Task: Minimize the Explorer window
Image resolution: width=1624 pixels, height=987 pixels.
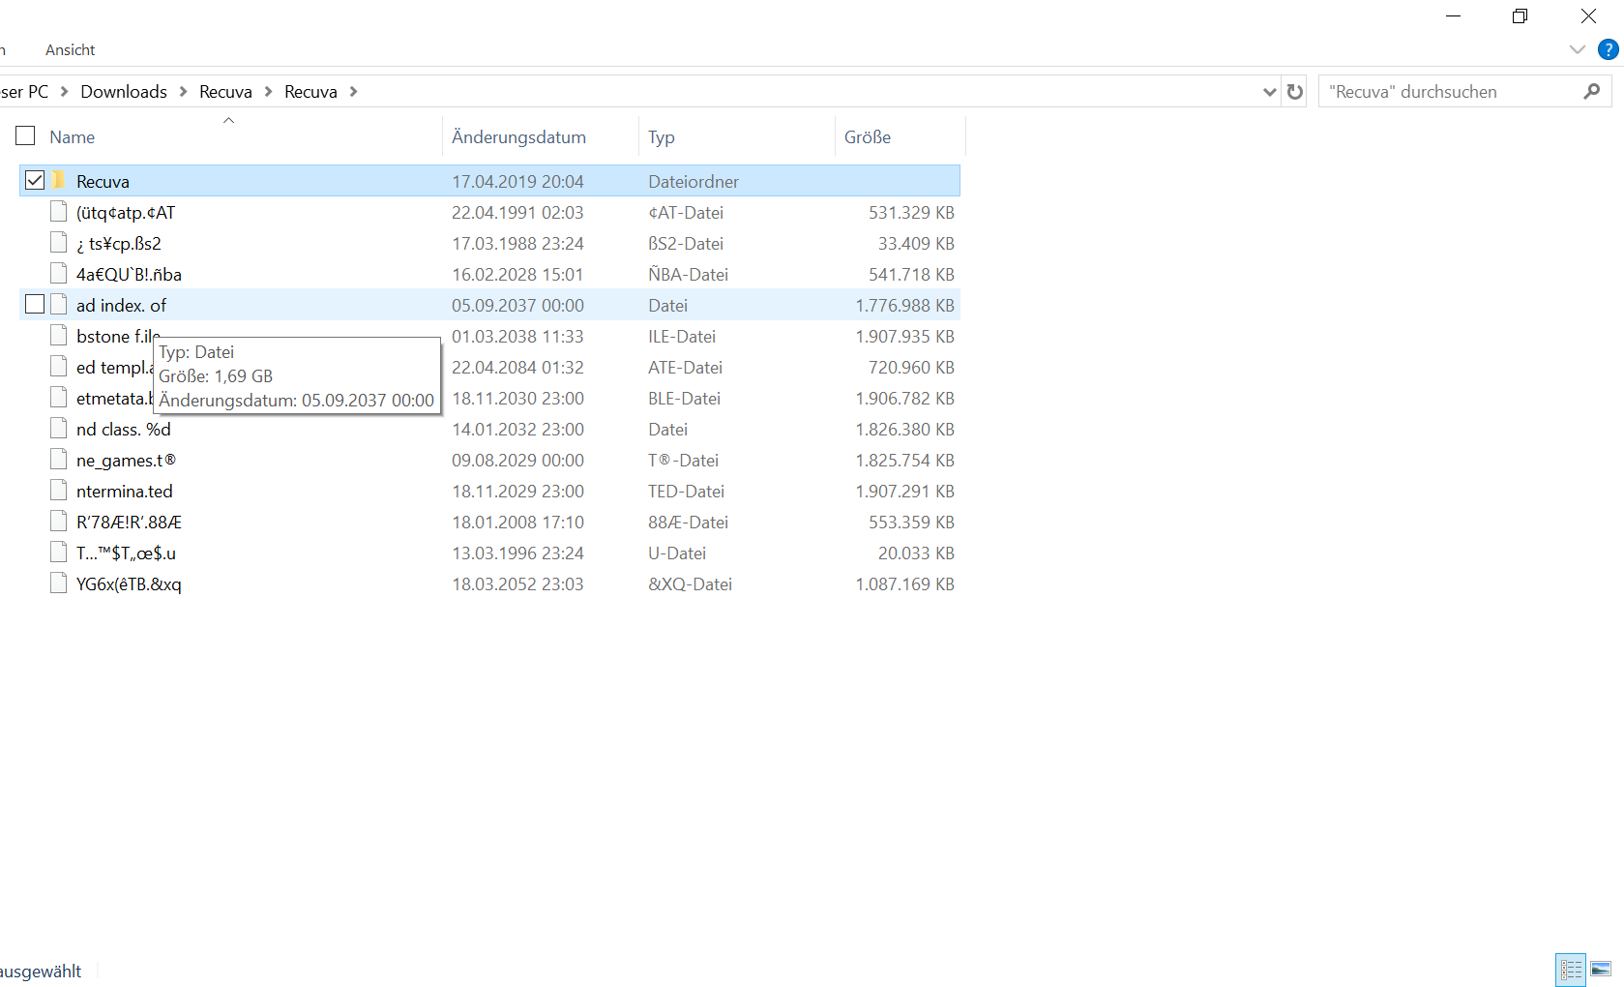Action: pos(1453,16)
